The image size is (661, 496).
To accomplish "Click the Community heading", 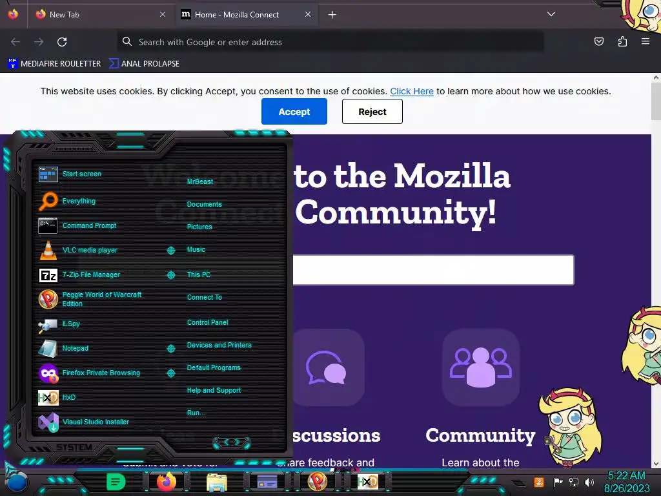I will (480, 435).
